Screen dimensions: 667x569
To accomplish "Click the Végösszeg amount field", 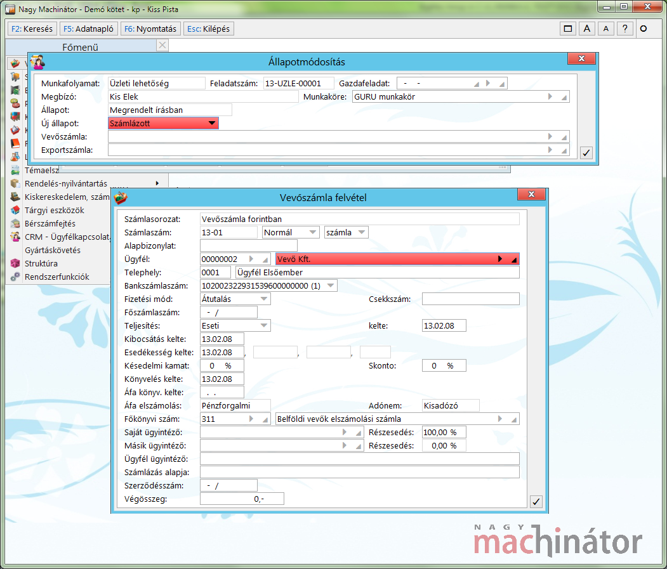I will pos(242,499).
